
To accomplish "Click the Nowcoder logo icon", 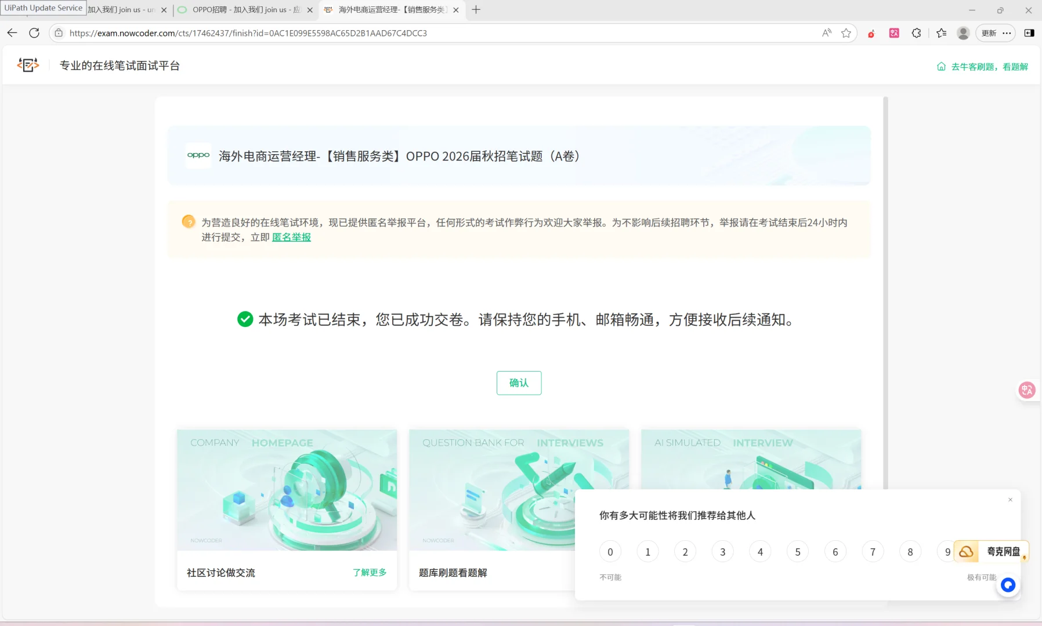I will tap(28, 65).
